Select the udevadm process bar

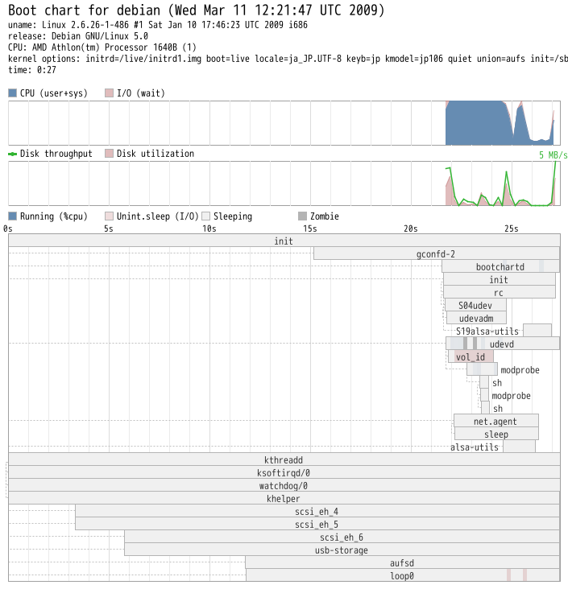(x=476, y=318)
